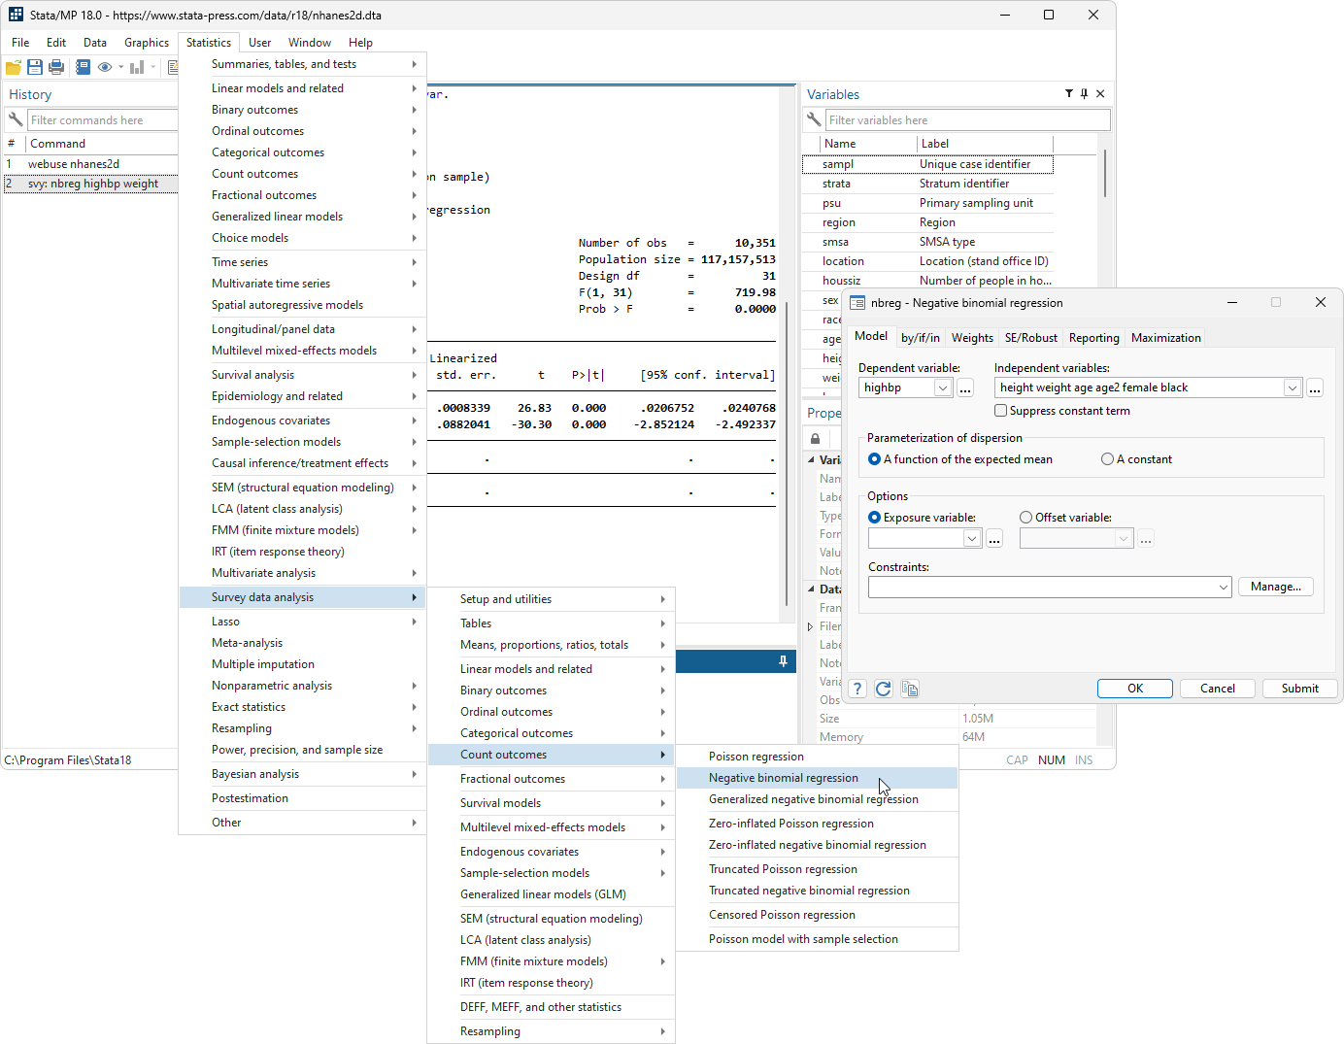
Task: Select 'A function of the expected mean'
Action: tap(875, 459)
